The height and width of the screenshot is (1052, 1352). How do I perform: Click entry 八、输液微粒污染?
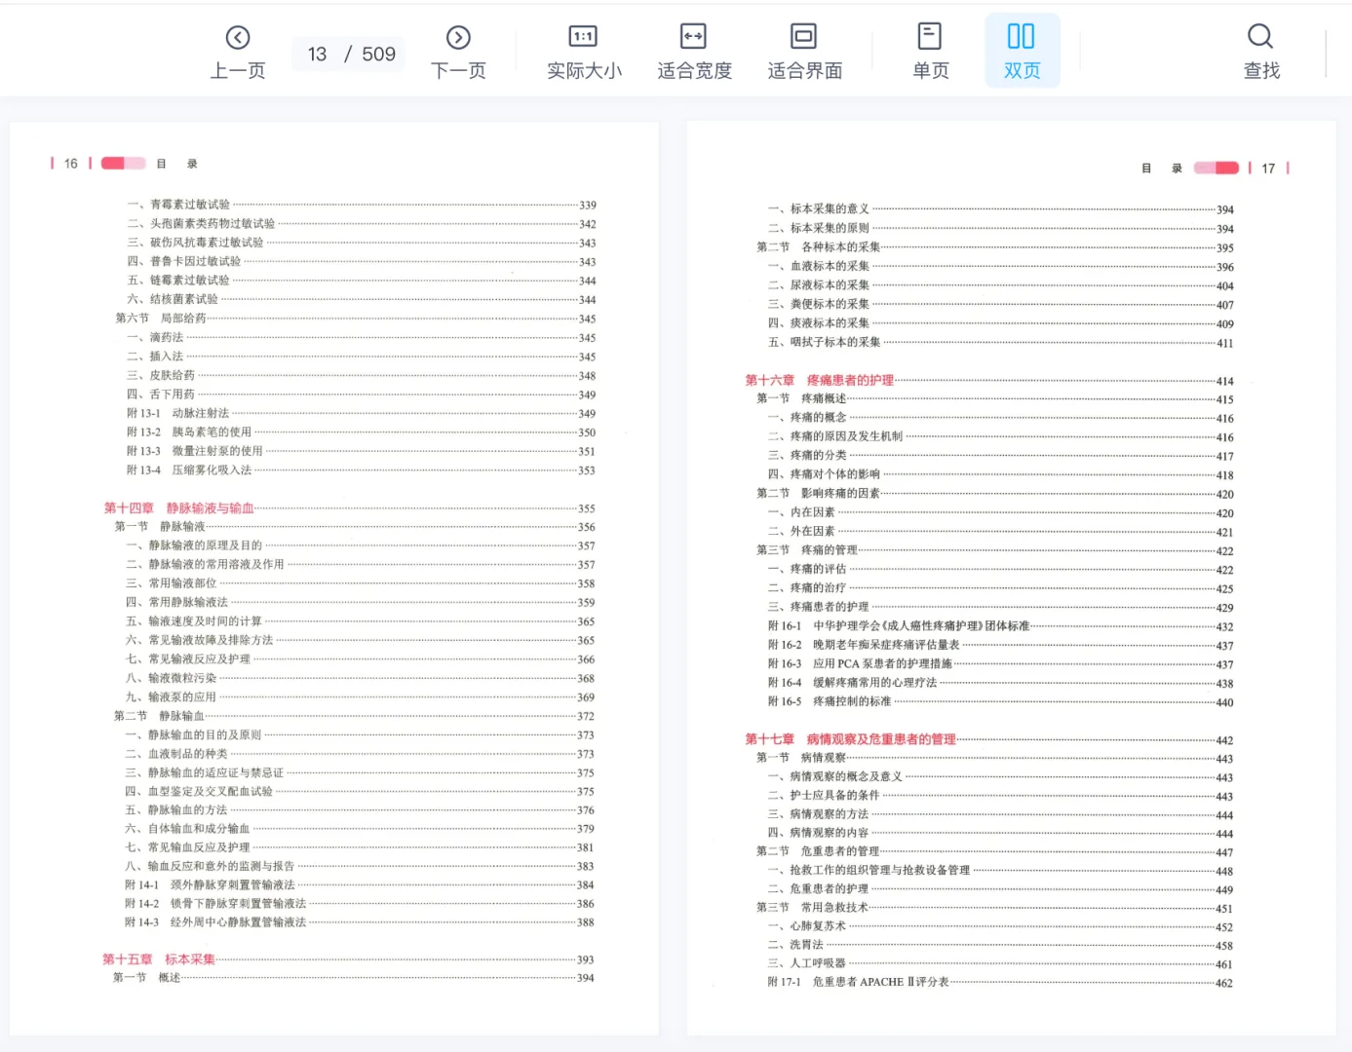point(171,678)
